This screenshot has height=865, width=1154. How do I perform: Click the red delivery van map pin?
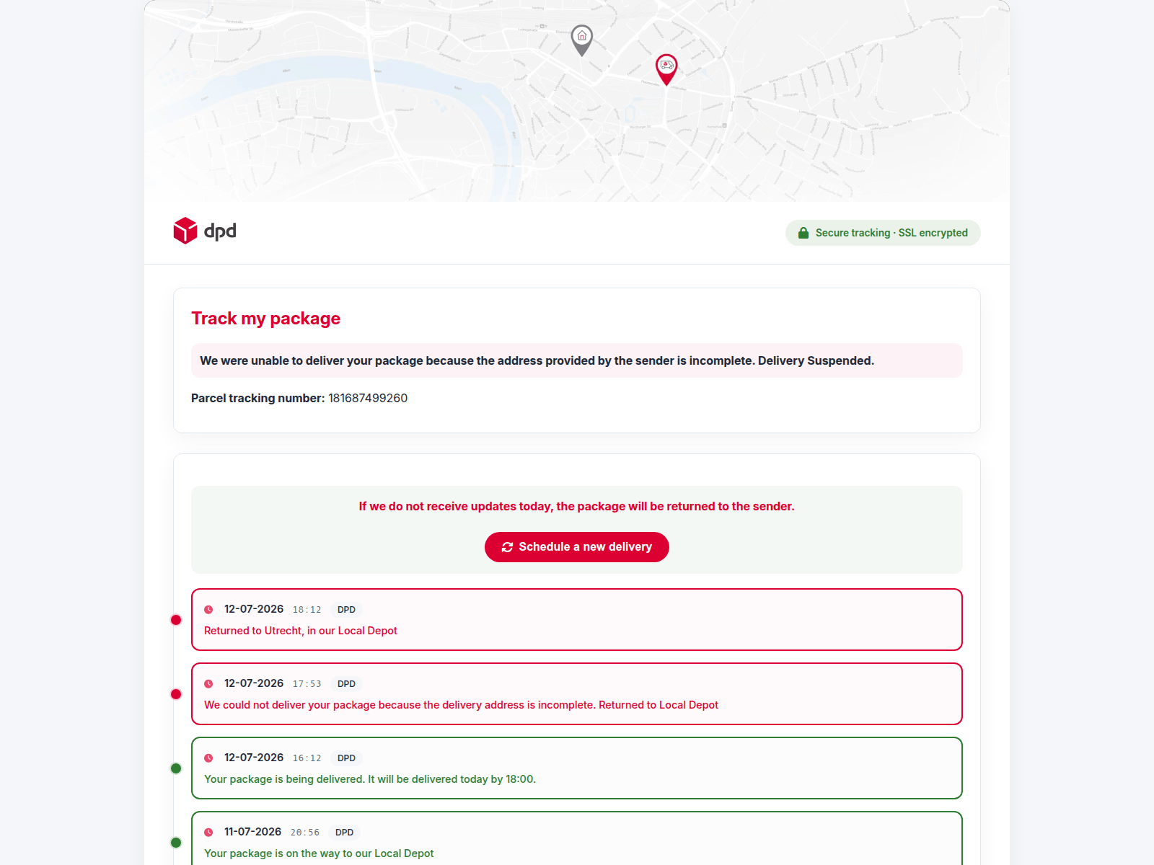(x=666, y=70)
